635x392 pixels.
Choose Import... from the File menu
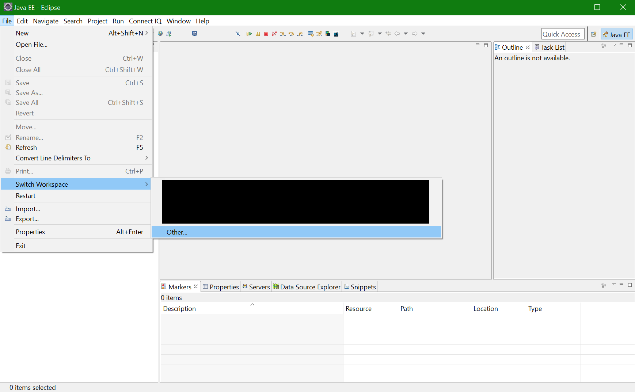point(76,209)
